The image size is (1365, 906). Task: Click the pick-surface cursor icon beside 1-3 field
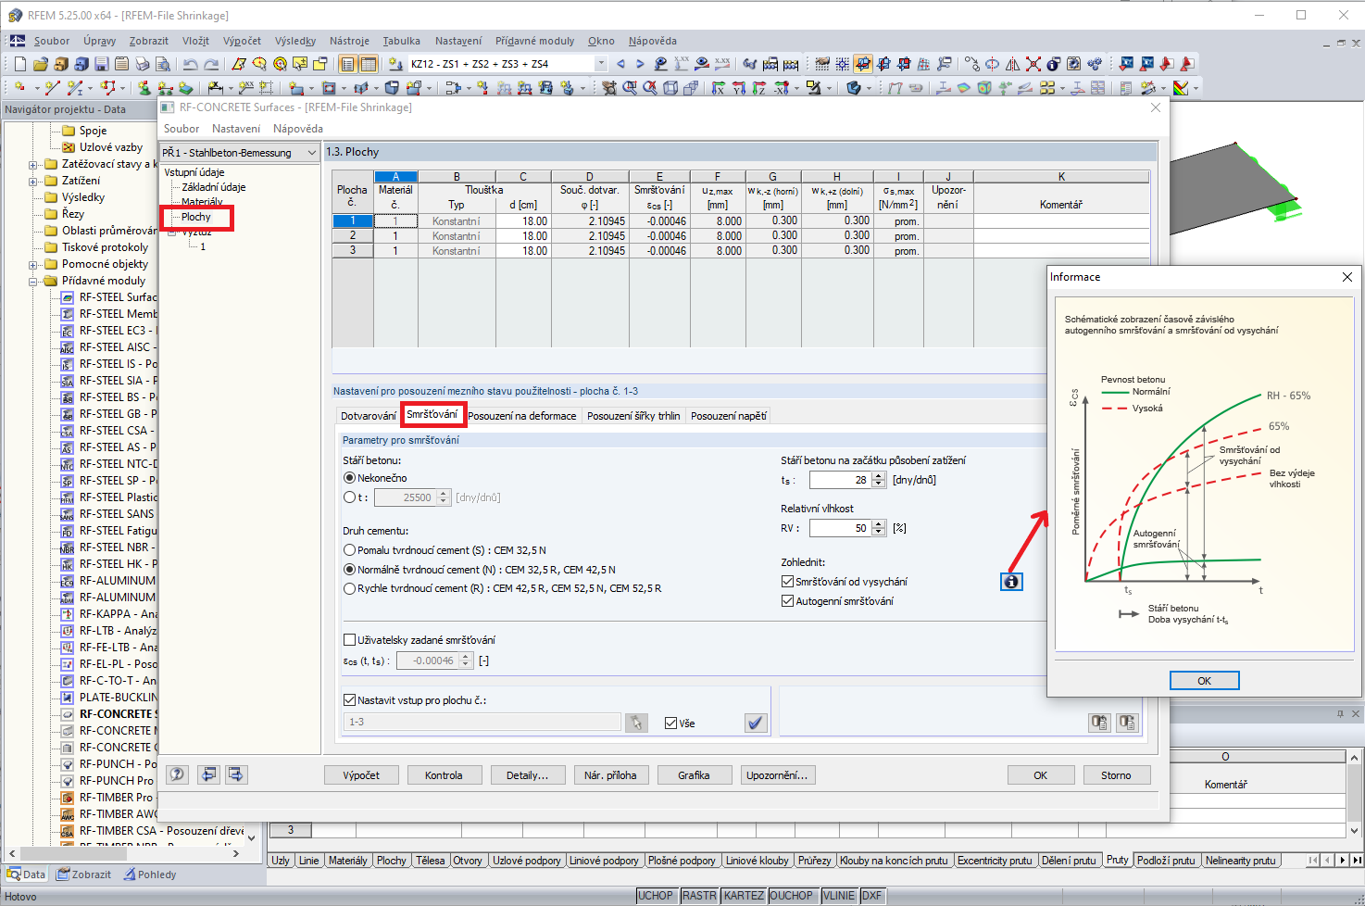636,723
